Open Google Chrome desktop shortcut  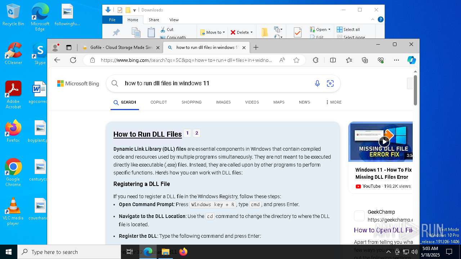(x=13, y=173)
